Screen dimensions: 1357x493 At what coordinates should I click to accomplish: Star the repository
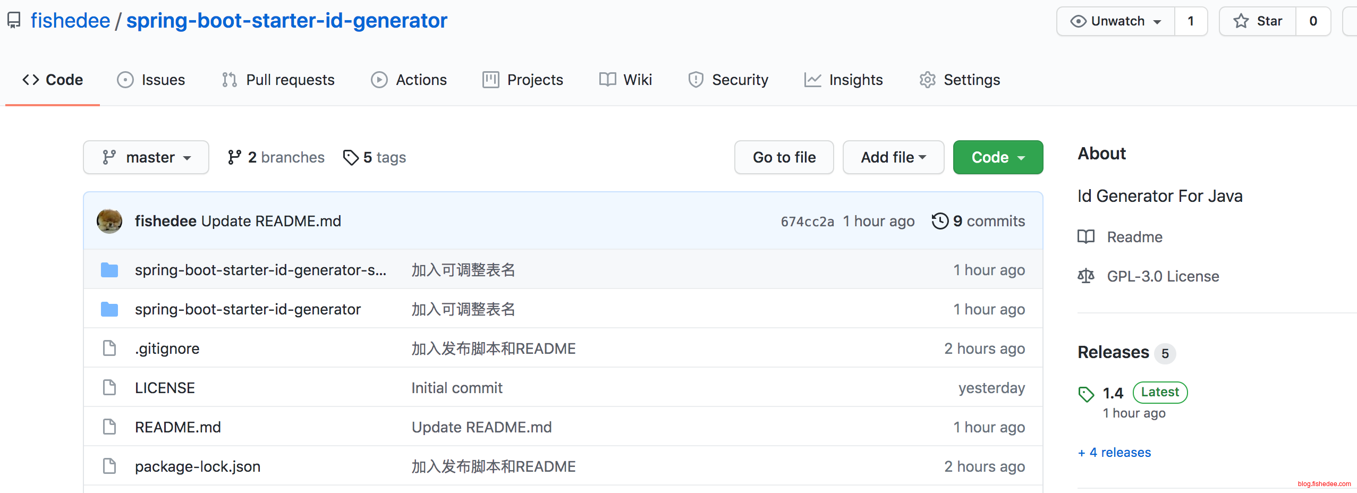[1258, 21]
